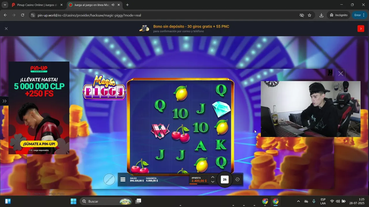Dismiss the bonus banner with the X
369x207 pixels.
[x=6, y=28]
